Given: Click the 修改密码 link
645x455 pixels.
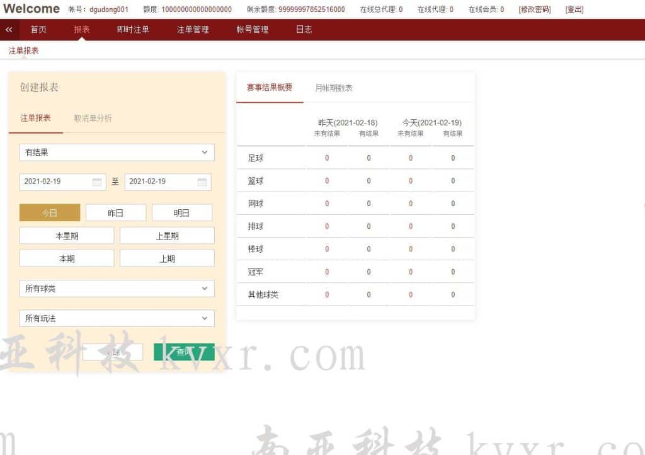Looking at the screenshot, I should (535, 9).
